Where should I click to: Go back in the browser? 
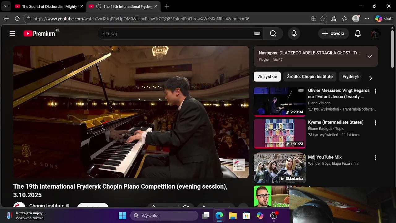(6, 19)
